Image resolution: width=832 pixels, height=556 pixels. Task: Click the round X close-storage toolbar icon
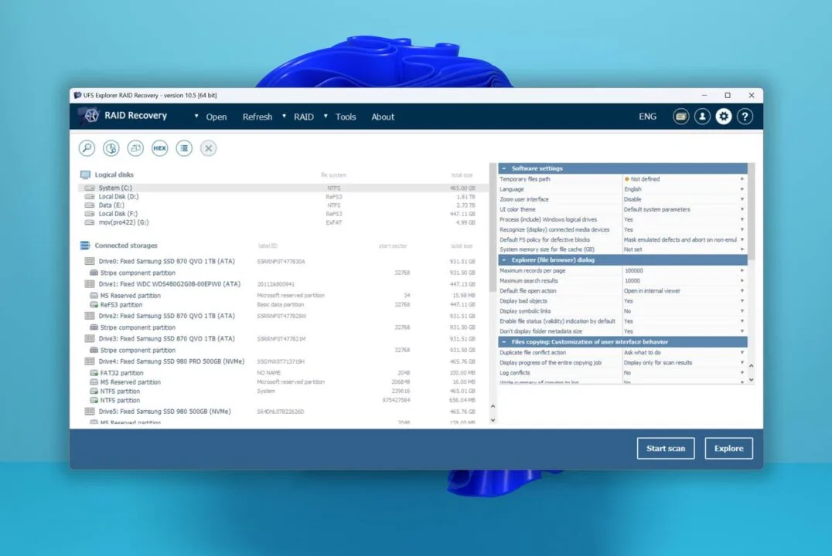coord(209,148)
